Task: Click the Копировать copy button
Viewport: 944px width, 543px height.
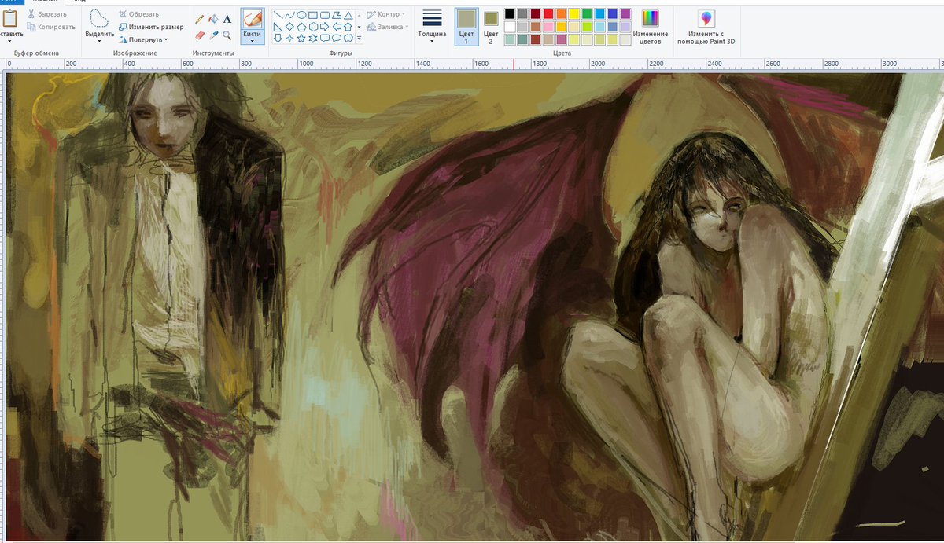Action: click(51, 27)
